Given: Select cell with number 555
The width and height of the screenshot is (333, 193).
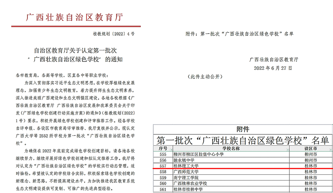Looking at the screenshot, I should 163,154.
